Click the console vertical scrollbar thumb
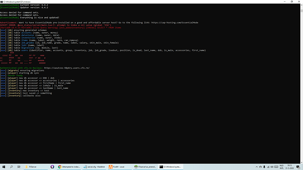 click(301, 11)
